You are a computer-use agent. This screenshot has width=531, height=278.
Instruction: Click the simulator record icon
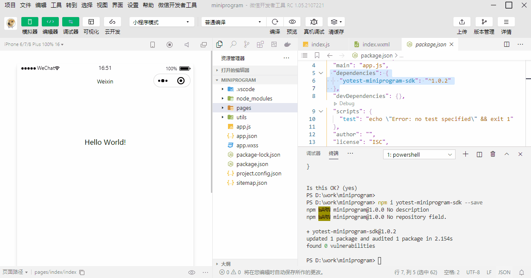170,45
